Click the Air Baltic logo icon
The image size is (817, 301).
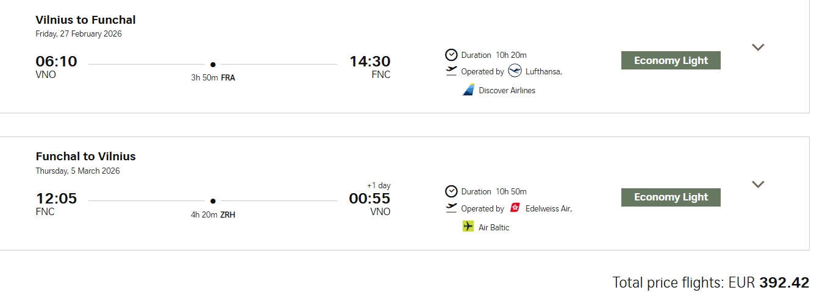pyautogui.click(x=468, y=227)
